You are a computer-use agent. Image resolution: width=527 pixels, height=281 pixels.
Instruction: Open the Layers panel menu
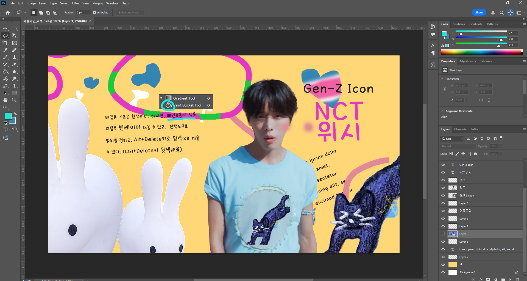(524, 129)
